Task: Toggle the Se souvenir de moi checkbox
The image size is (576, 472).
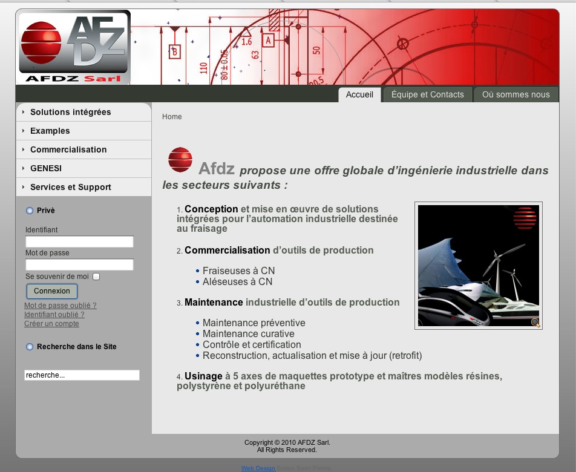Action: (96, 277)
